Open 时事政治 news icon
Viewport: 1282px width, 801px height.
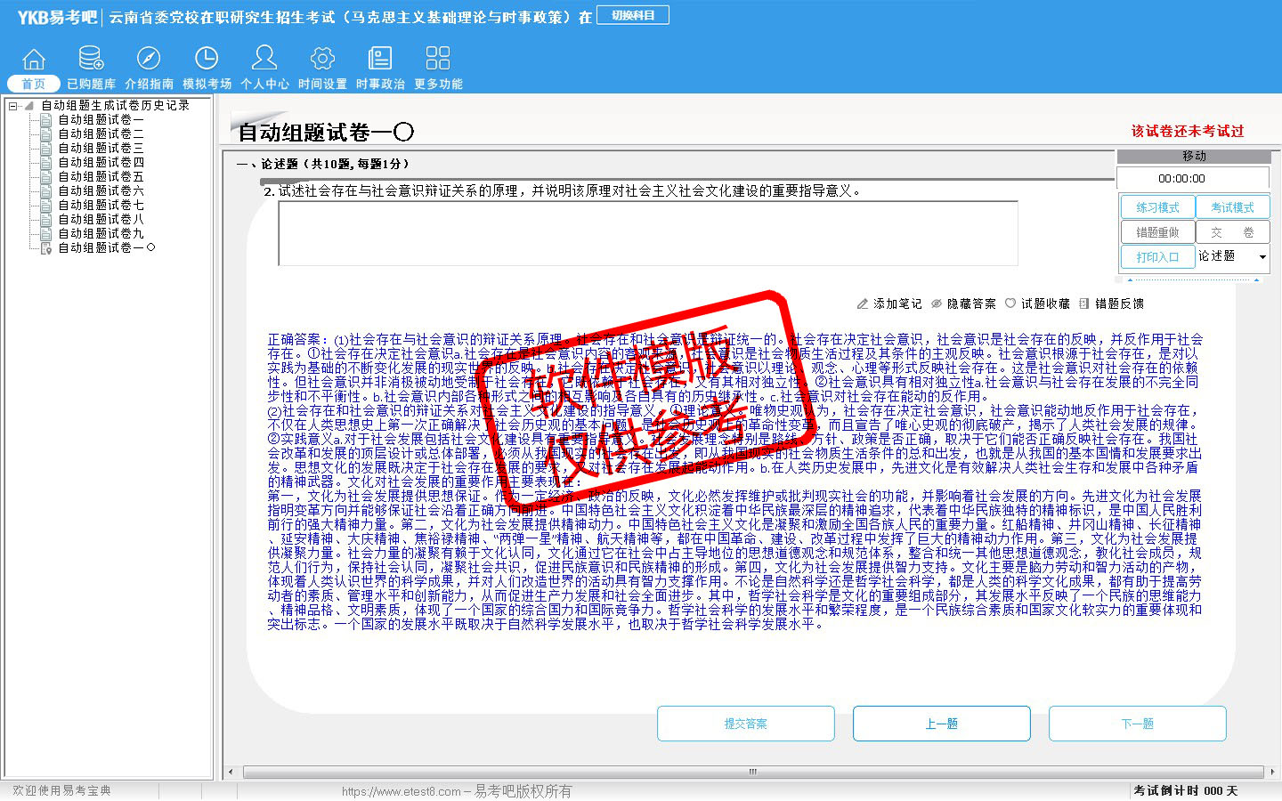click(380, 60)
